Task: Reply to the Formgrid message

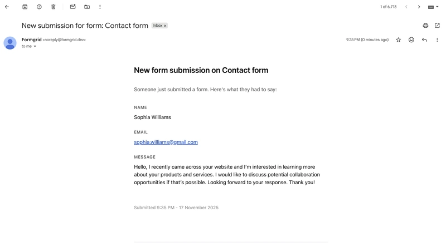Action: (x=424, y=40)
